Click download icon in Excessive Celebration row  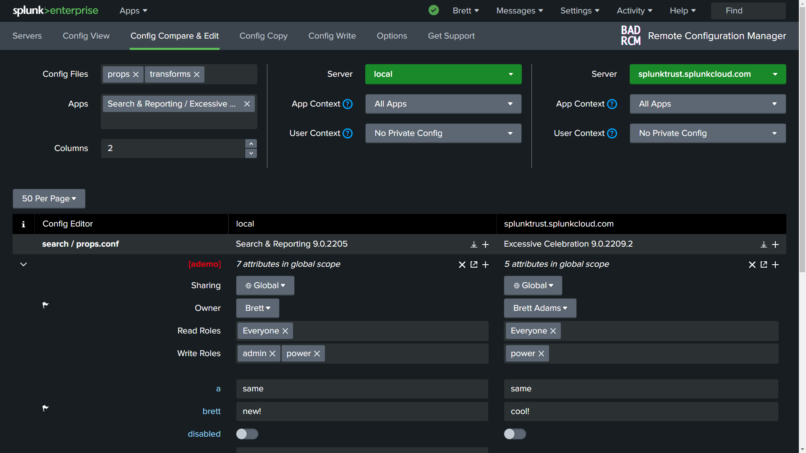[x=764, y=245]
